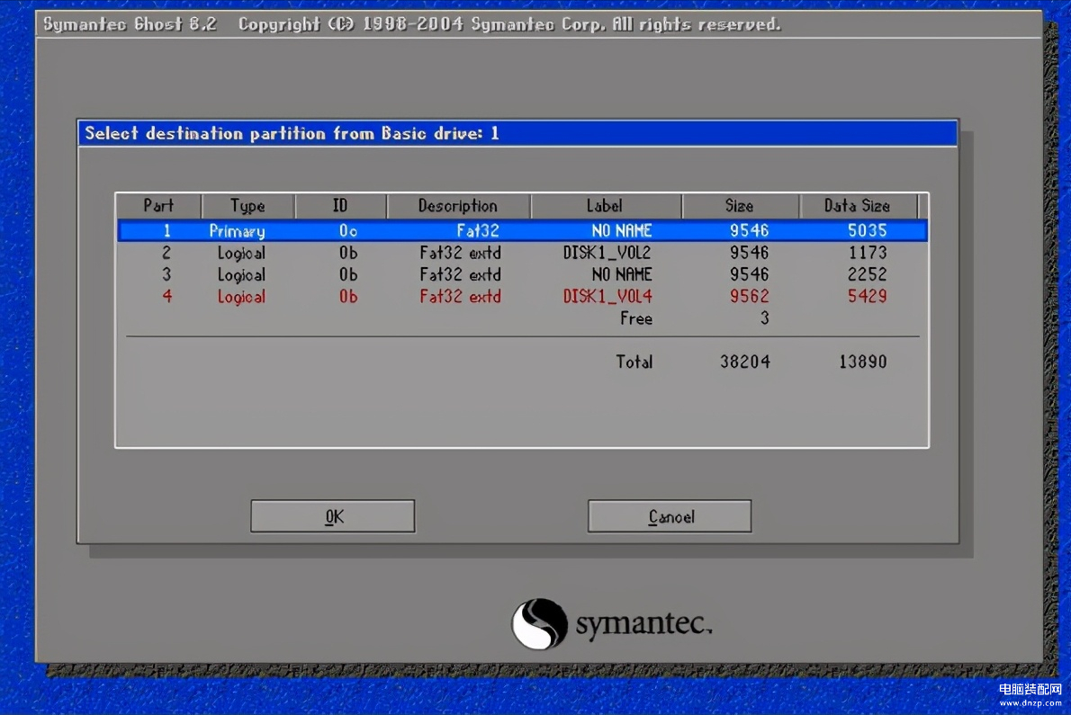Click the ID 0c cell
This screenshot has width=1071, height=715.
pyautogui.click(x=348, y=231)
